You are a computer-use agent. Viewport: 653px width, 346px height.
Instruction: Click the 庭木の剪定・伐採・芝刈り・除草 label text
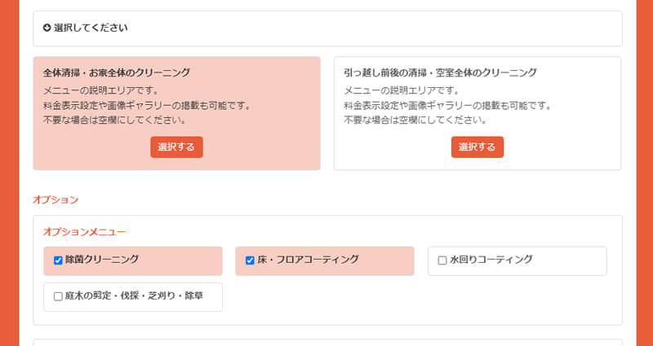135,296
